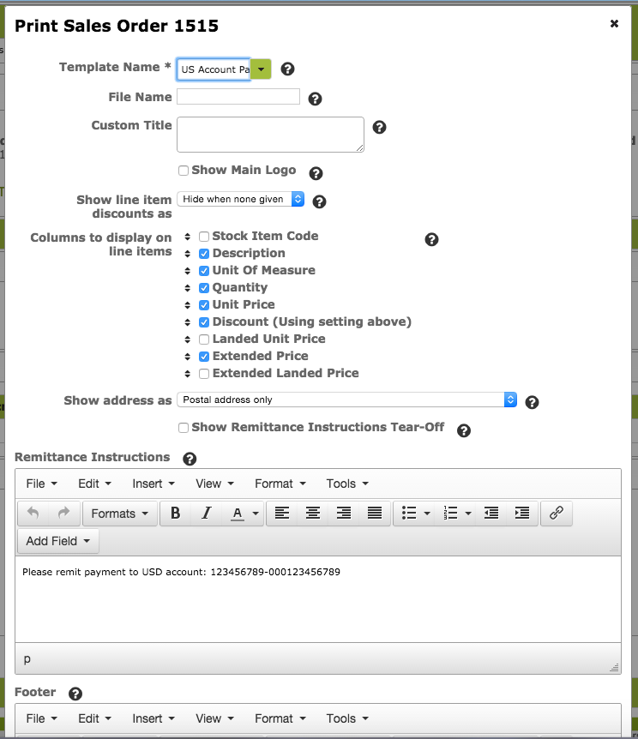This screenshot has width=638, height=739.
Task: Open help for line item discounts dropdown
Action: [319, 201]
